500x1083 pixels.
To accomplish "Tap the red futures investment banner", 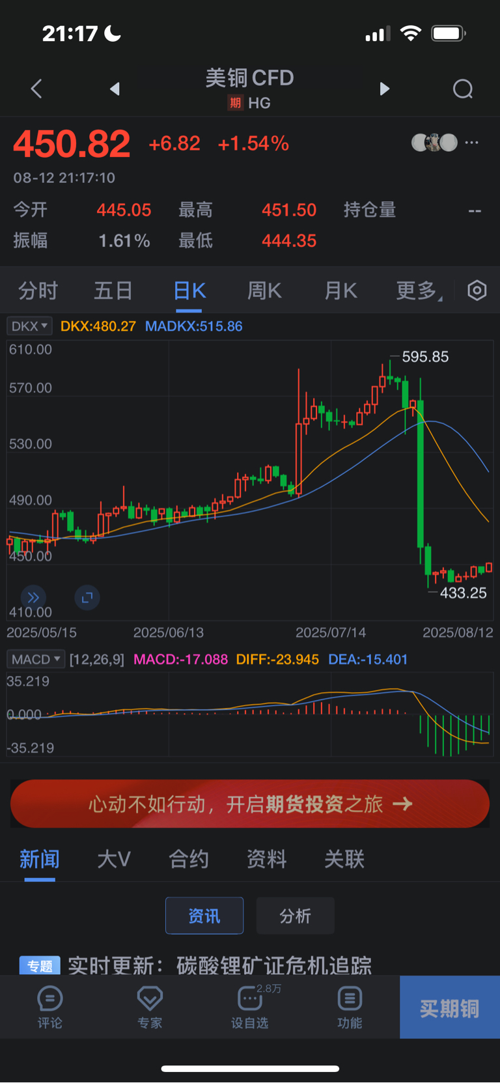I will click(x=250, y=804).
